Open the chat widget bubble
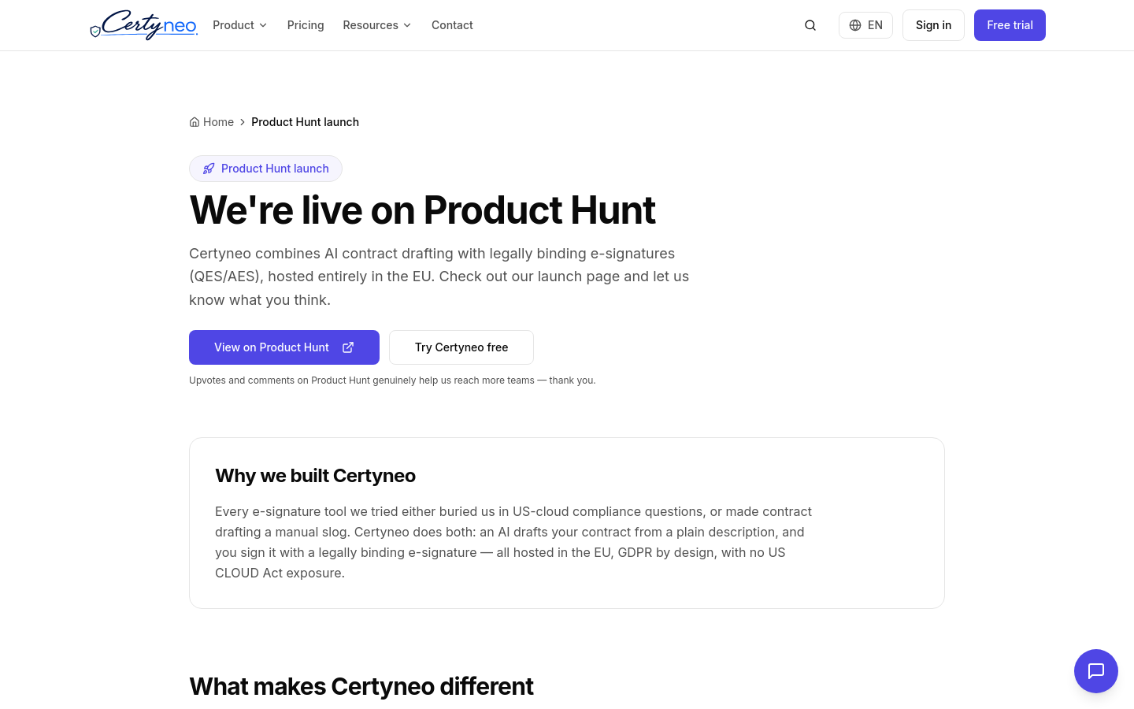 click(1096, 671)
